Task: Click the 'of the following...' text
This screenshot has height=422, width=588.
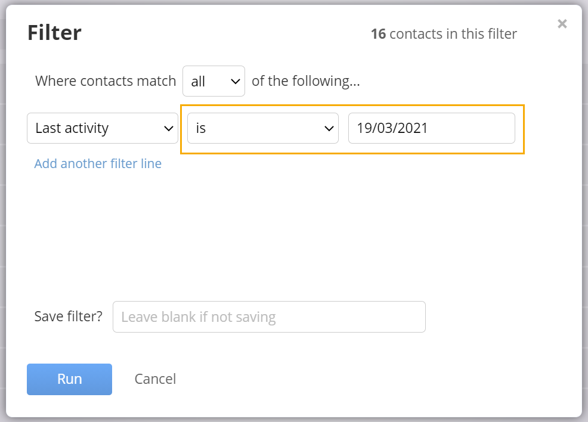Action: click(x=305, y=81)
